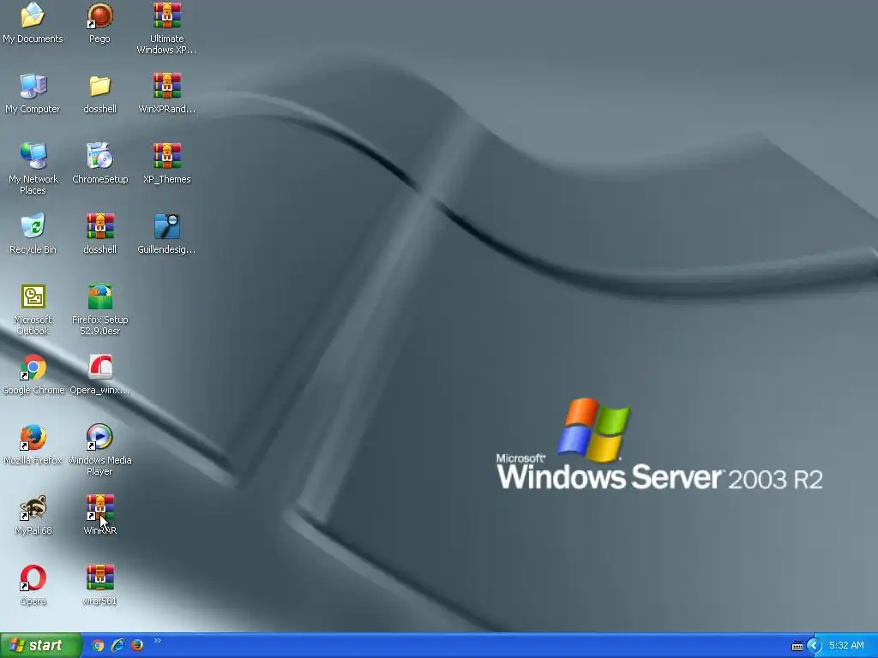Launch Chrome from the Quick Launch bar
This screenshot has width=878, height=658.
tap(98, 646)
